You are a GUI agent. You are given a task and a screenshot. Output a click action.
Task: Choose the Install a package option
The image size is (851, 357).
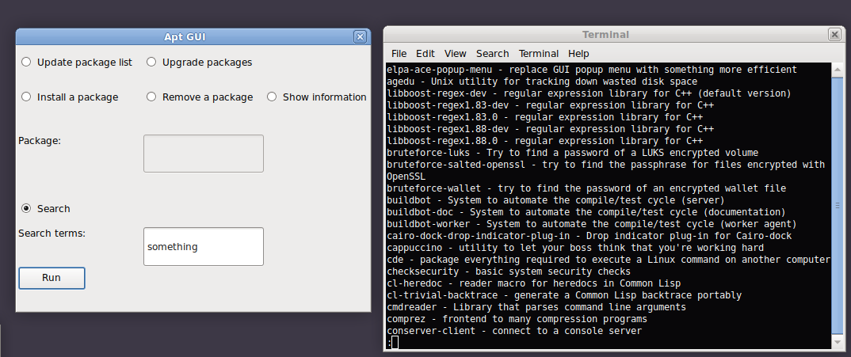tap(27, 97)
